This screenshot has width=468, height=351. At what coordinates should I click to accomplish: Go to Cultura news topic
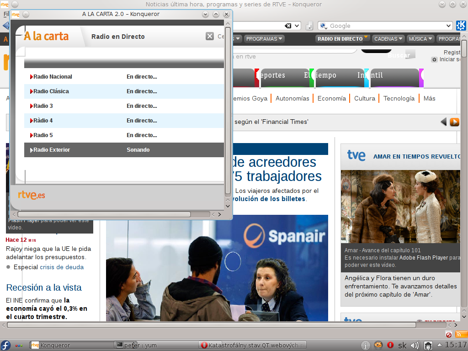point(364,99)
